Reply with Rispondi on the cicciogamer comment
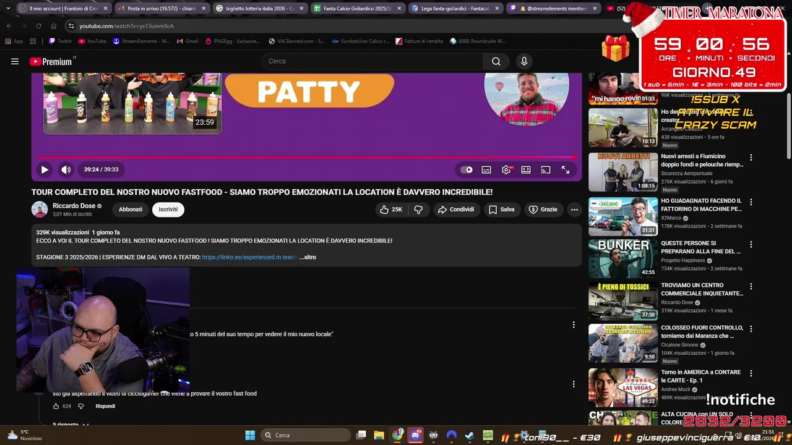This screenshot has width=792, height=445. [x=105, y=406]
